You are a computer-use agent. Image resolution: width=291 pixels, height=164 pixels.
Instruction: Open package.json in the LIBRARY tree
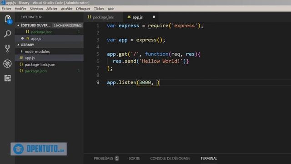(49, 71)
